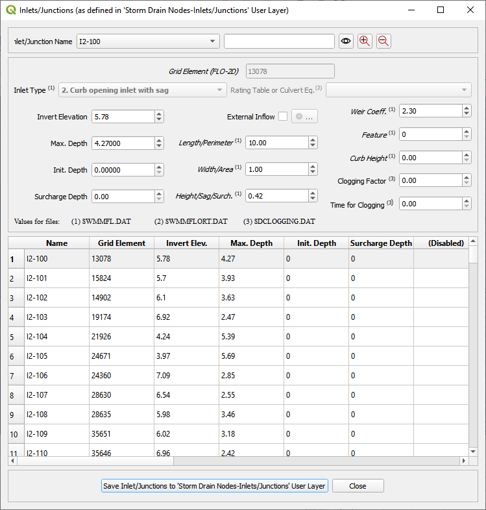The height and width of the screenshot is (510, 486).
Task: Decrease Max. Depth with down arrow
Action: pyautogui.click(x=160, y=146)
